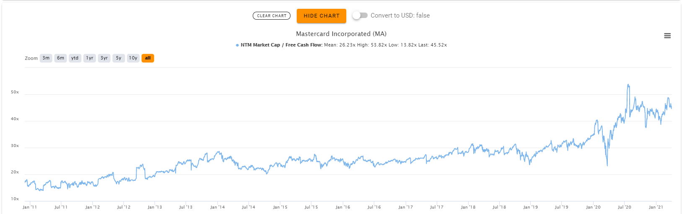The height and width of the screenshot is (214, 682).
Task: Select the 3m zoom range
Action: pos(46,58)
